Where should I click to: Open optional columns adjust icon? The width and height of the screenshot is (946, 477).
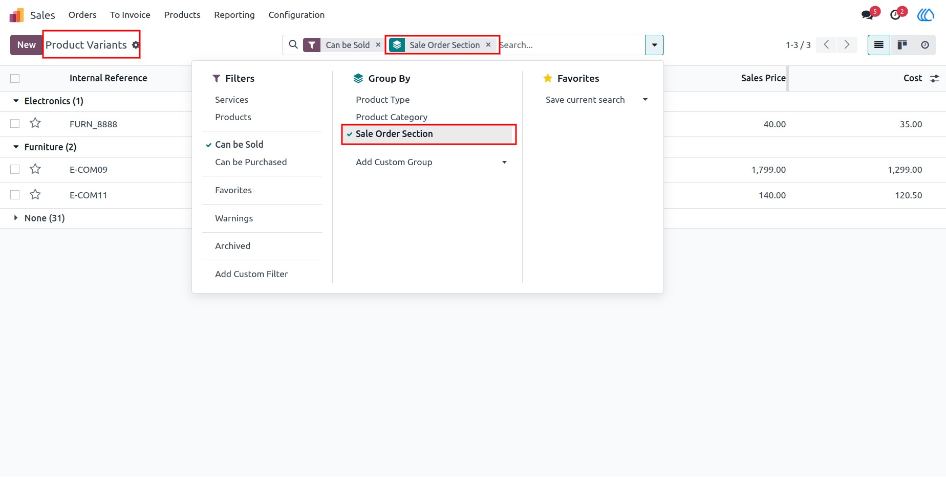click(x=935, y=79)
